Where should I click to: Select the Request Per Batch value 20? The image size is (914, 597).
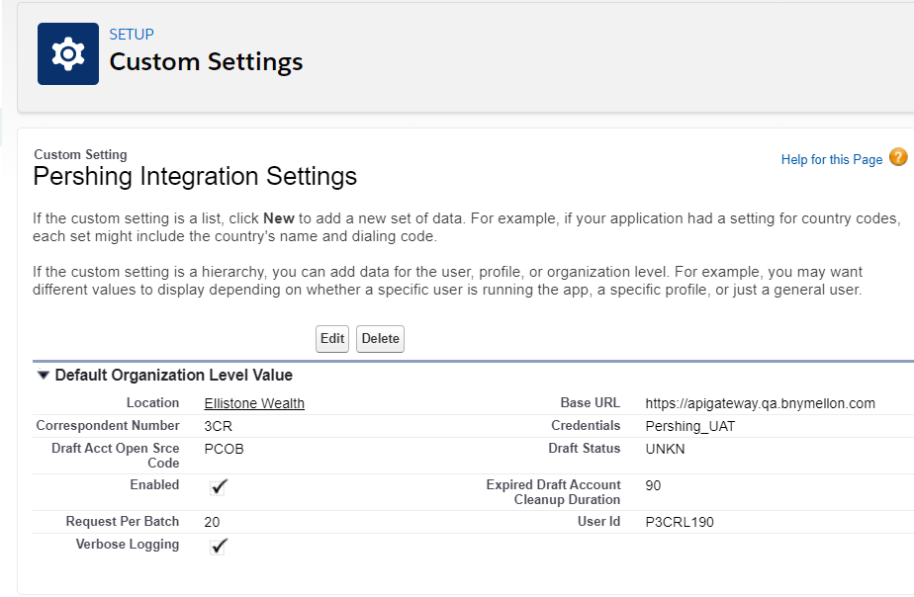click(212, 522)
